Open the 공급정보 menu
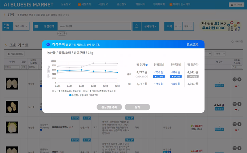Viewport: 247px width, 153px height. click(x=121, y=4)
